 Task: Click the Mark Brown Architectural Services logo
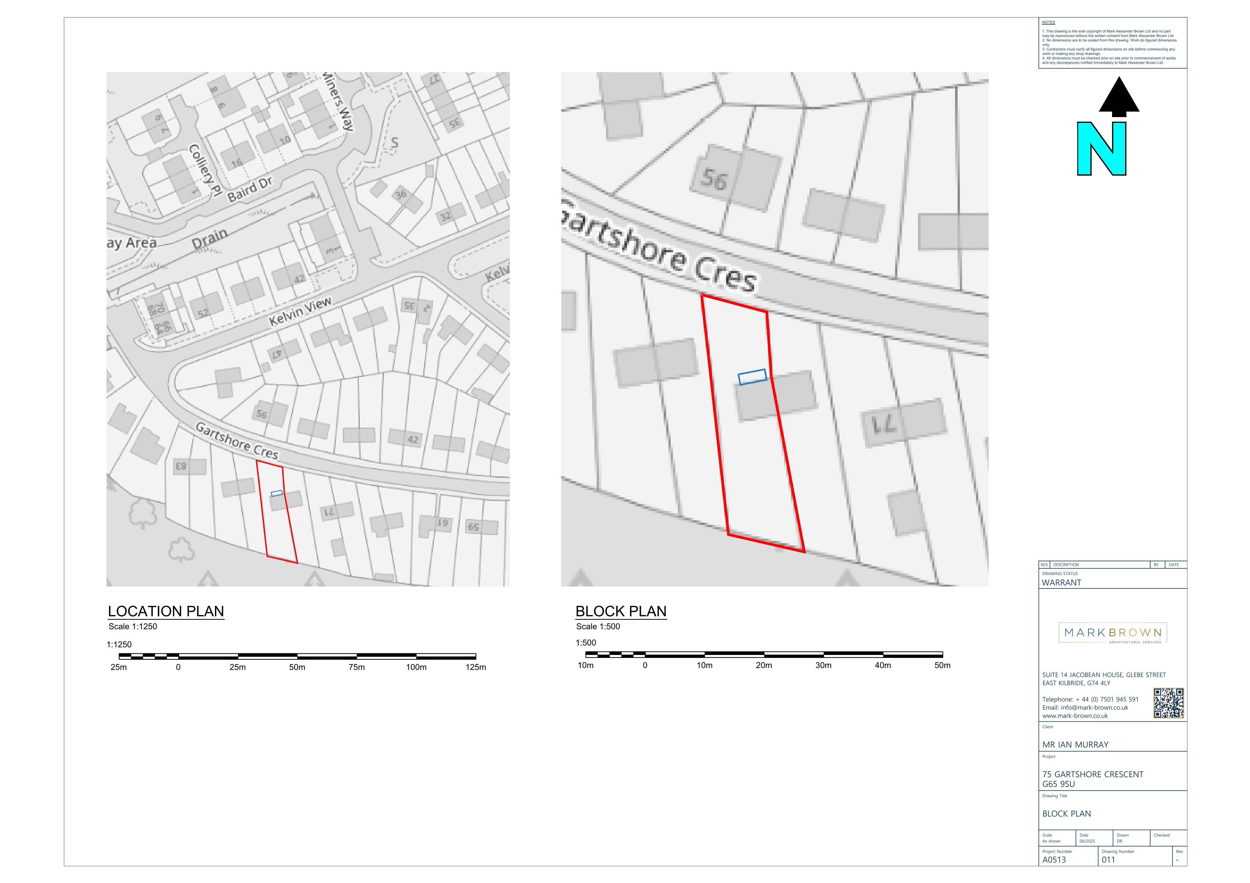click(x=1113, y=633)
